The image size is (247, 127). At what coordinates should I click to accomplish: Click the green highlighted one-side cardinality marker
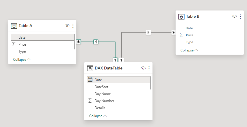[115, 60]
